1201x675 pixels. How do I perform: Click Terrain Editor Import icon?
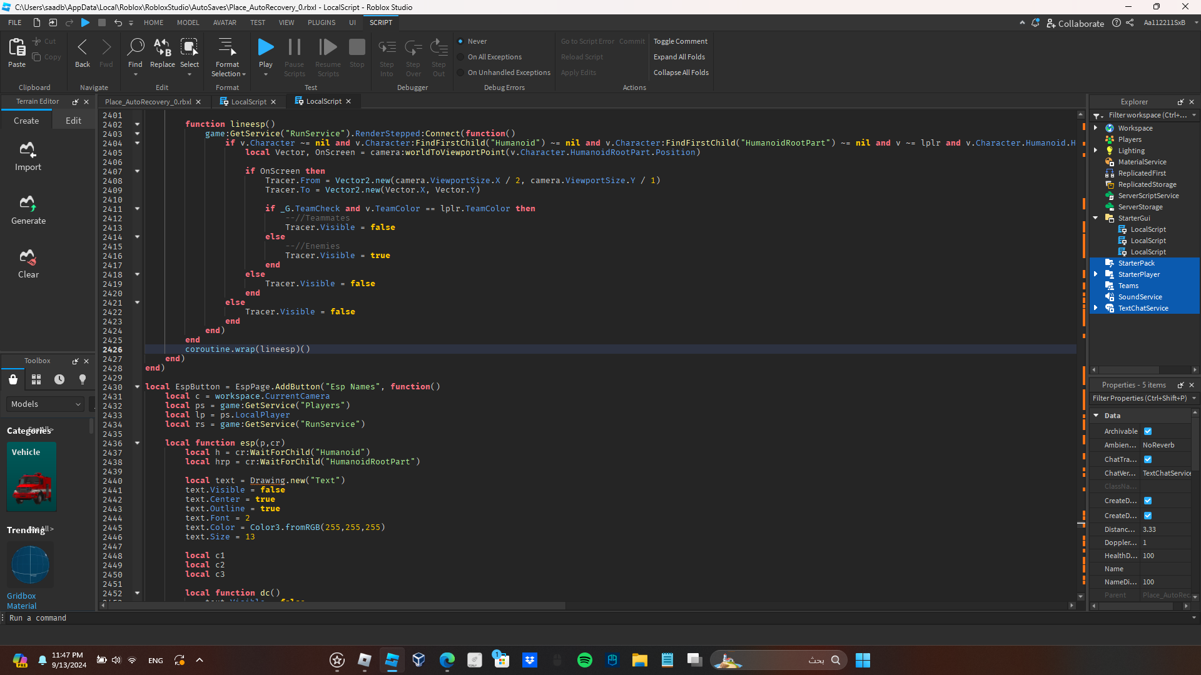(x=28, y=149)
